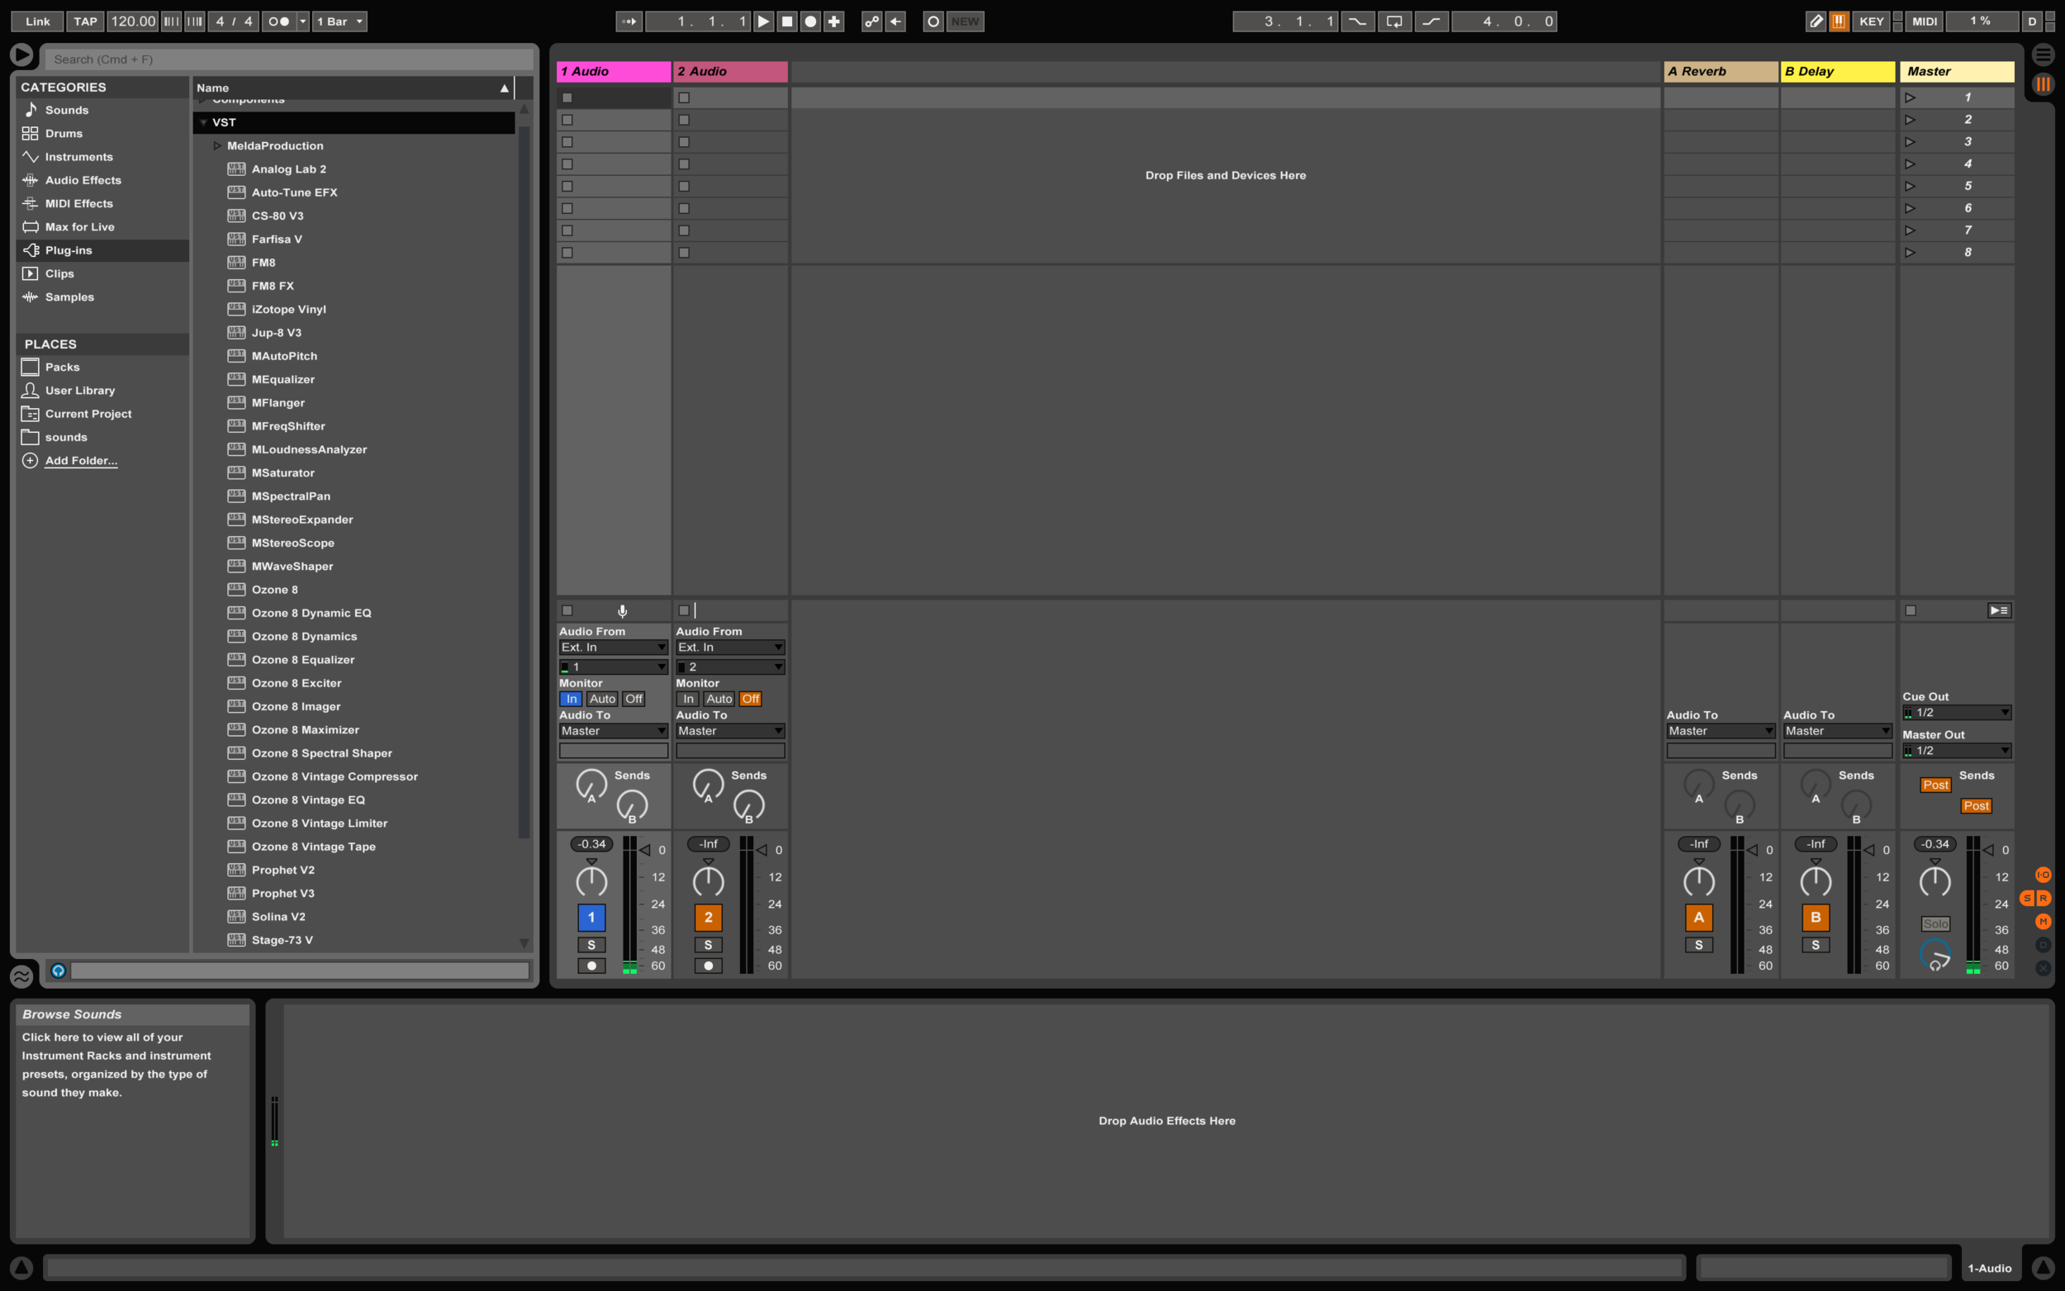Click the browser Preview play icon
2065x1291 pixels.
(21, 55)
